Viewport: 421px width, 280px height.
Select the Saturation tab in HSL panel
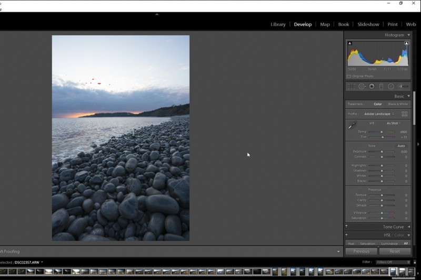click(367, 244)
